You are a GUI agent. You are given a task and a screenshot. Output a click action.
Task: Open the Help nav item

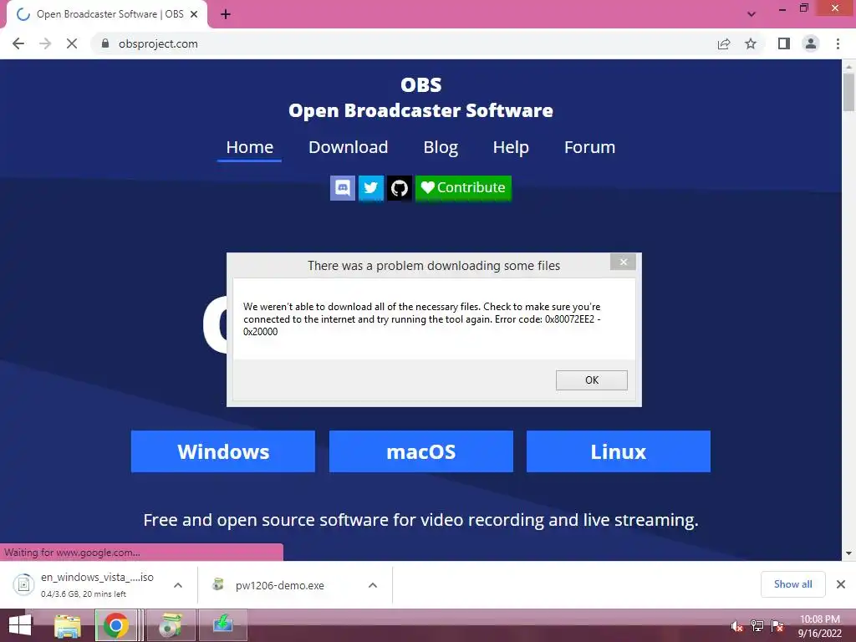coord(511,147)
